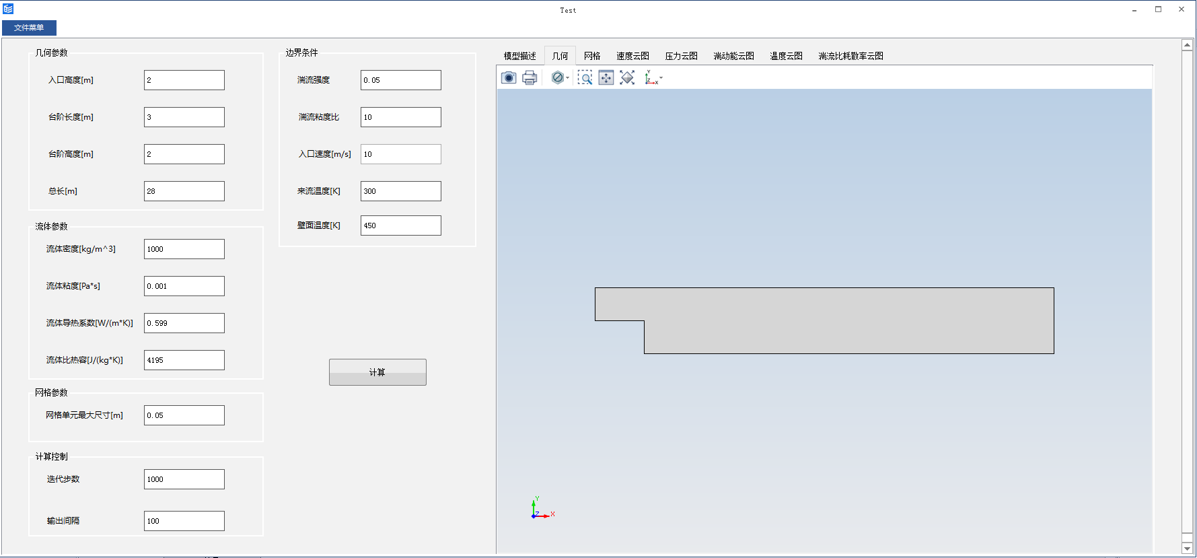Switch to the 模型描述 tab
The height and width of the screenshot is (558, 1197).
(520, 56)
